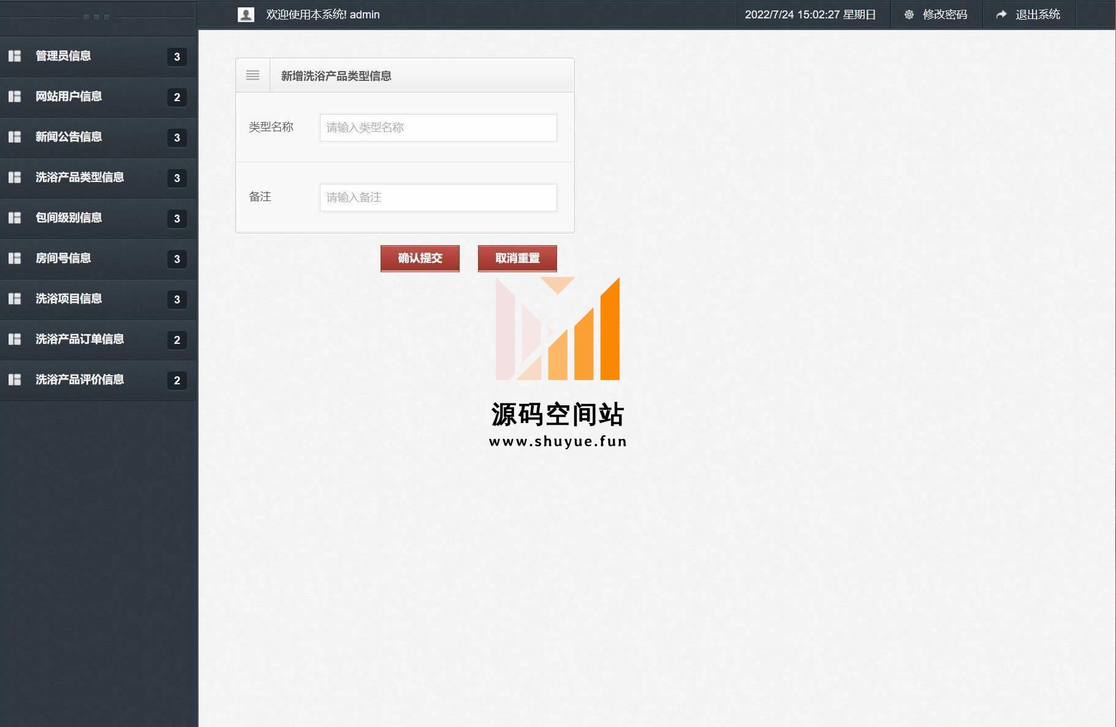Open the 洗浴产品类型信息 menu
This screenshot has height=727, width=1116.
pyautogui.click(x=98, y=178)
